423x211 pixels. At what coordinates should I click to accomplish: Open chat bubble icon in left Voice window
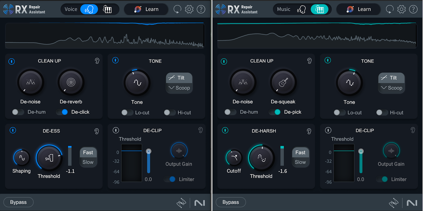177,9
